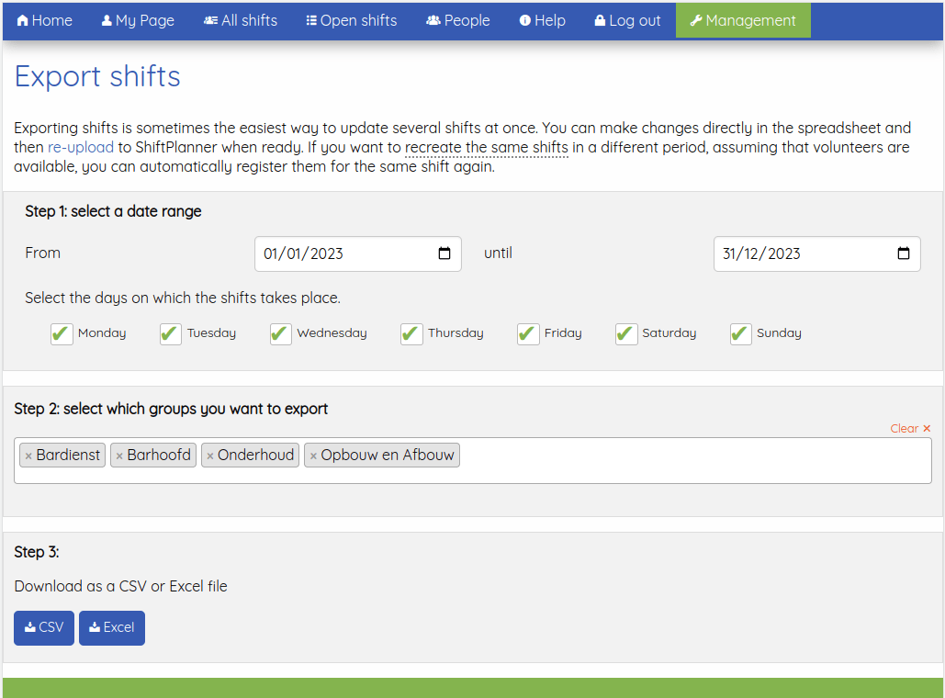Click the lock icon beside Log out
Viewport: 945px width, 698px height.
(x=599, y=20)
